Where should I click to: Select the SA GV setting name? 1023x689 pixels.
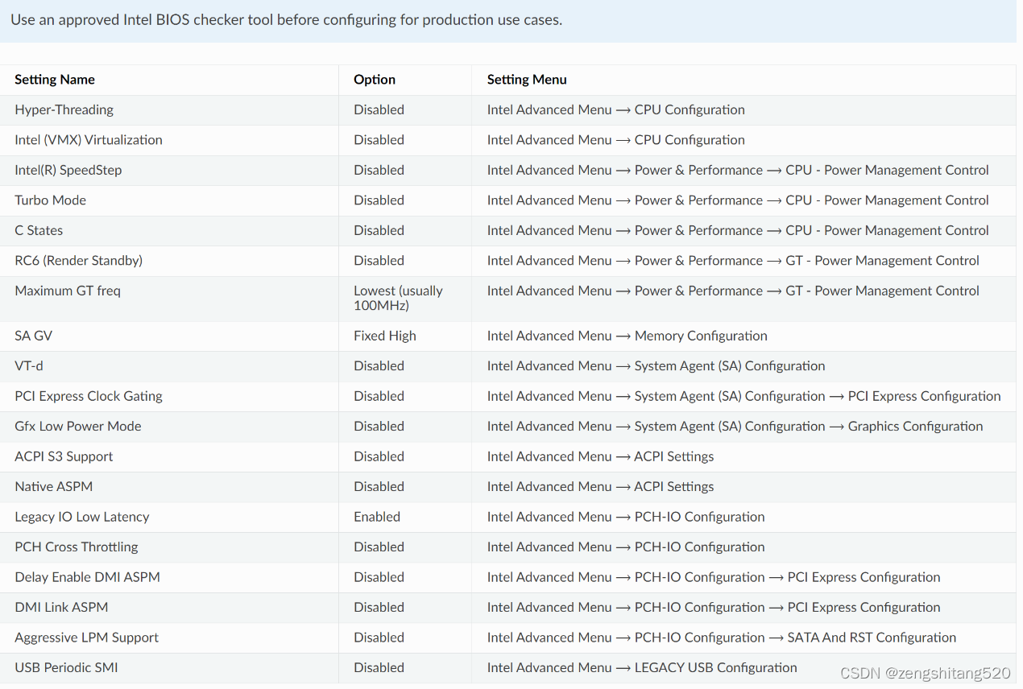click(x=33, y=336)
